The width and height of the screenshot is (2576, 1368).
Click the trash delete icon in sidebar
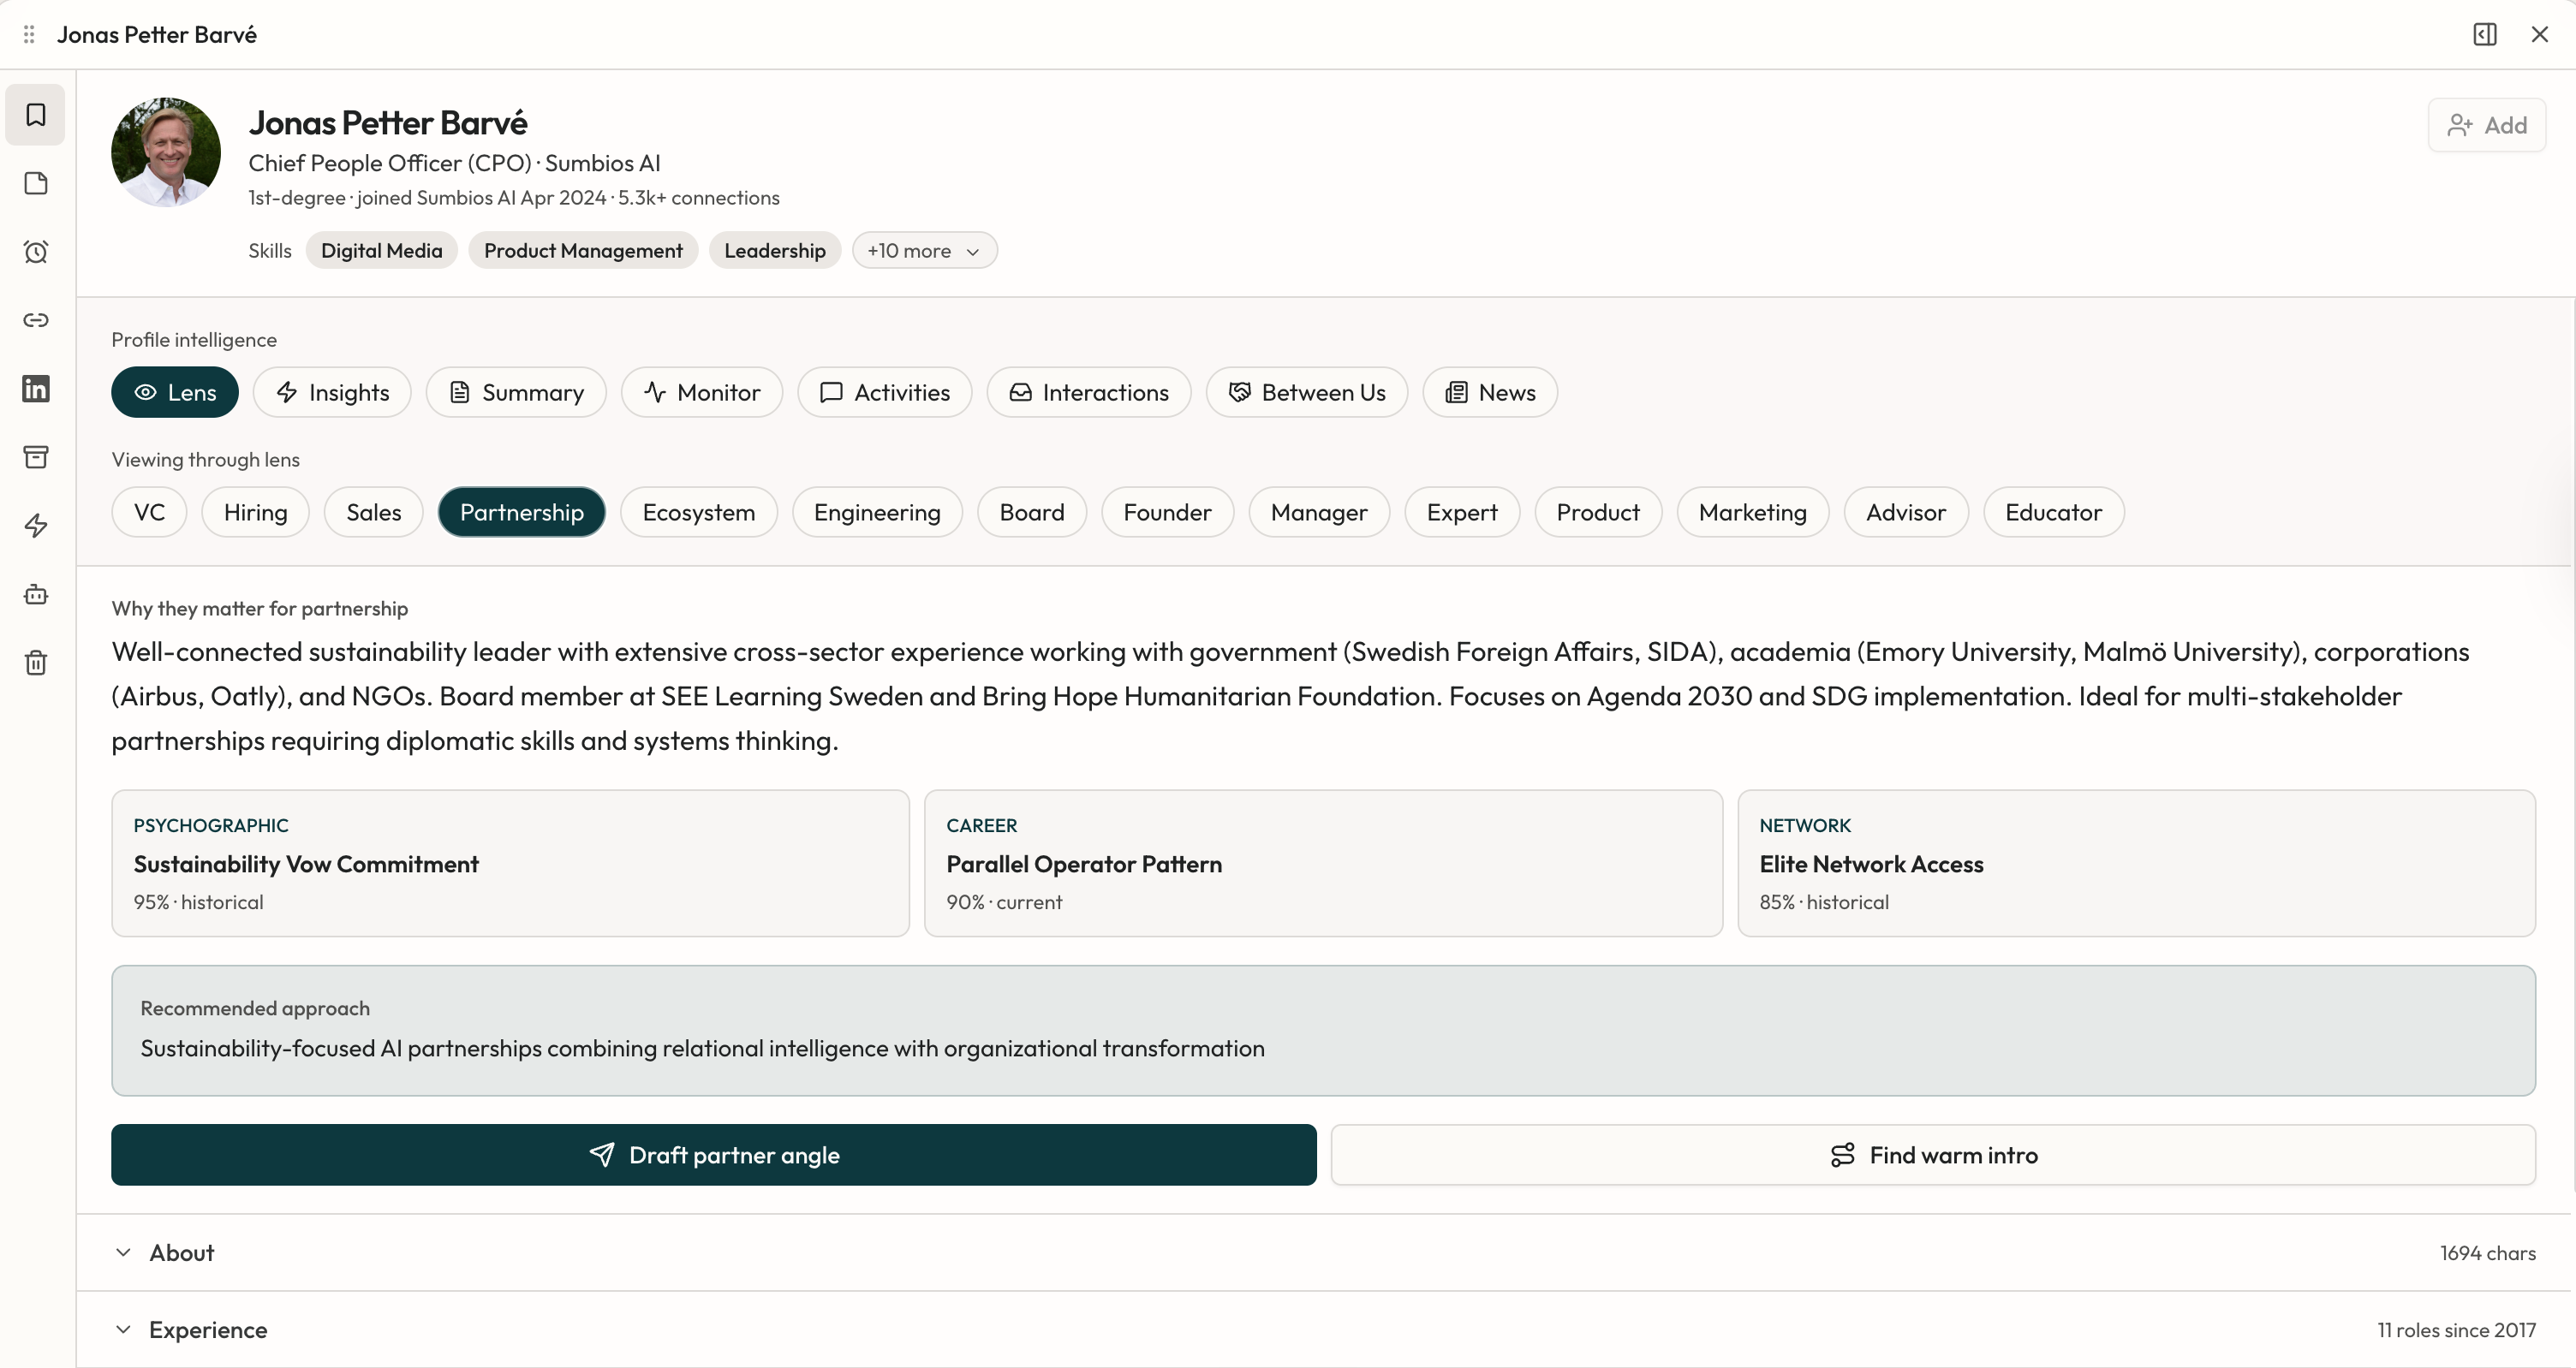click(36, 663)
